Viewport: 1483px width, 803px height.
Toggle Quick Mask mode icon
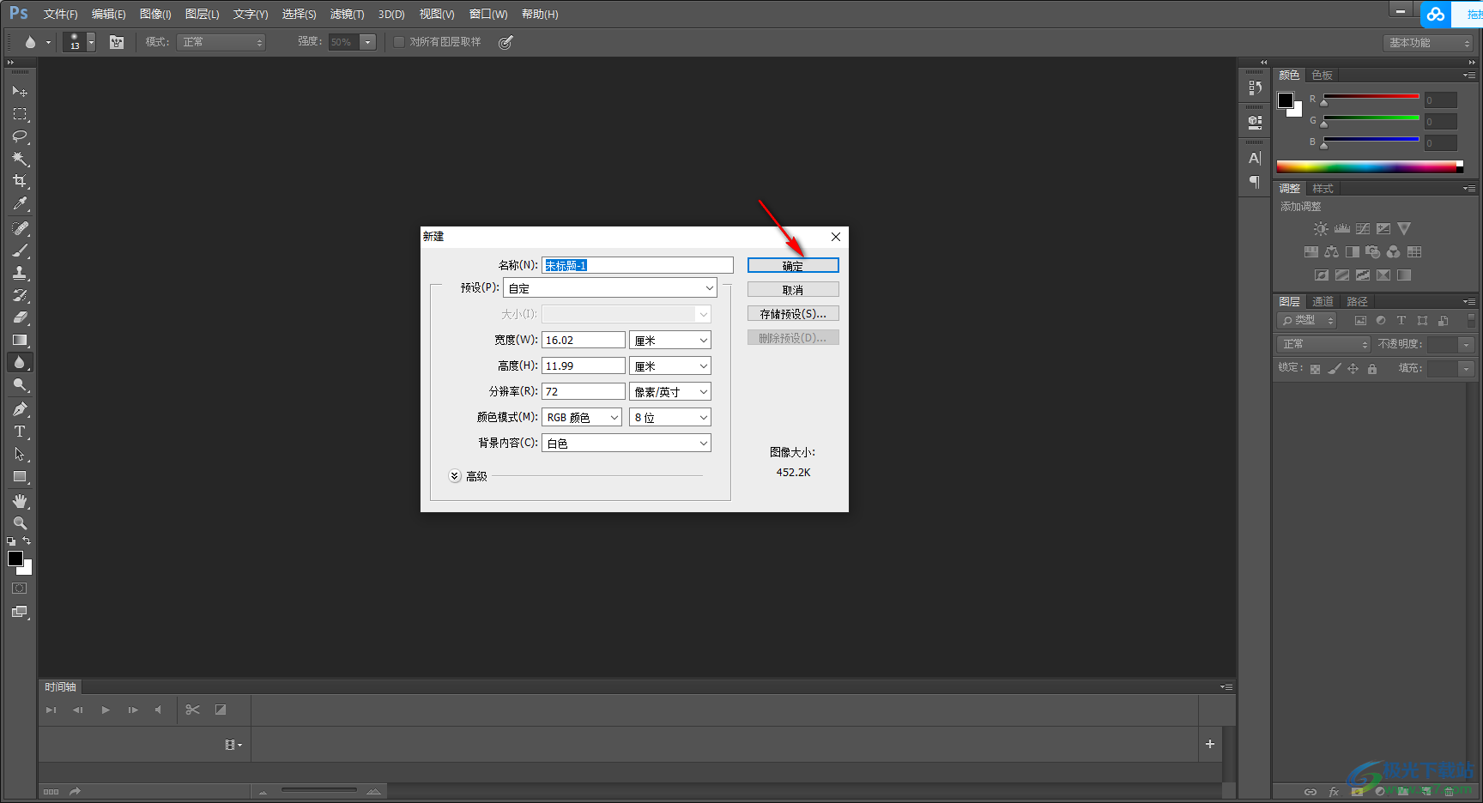coord(20,589)
